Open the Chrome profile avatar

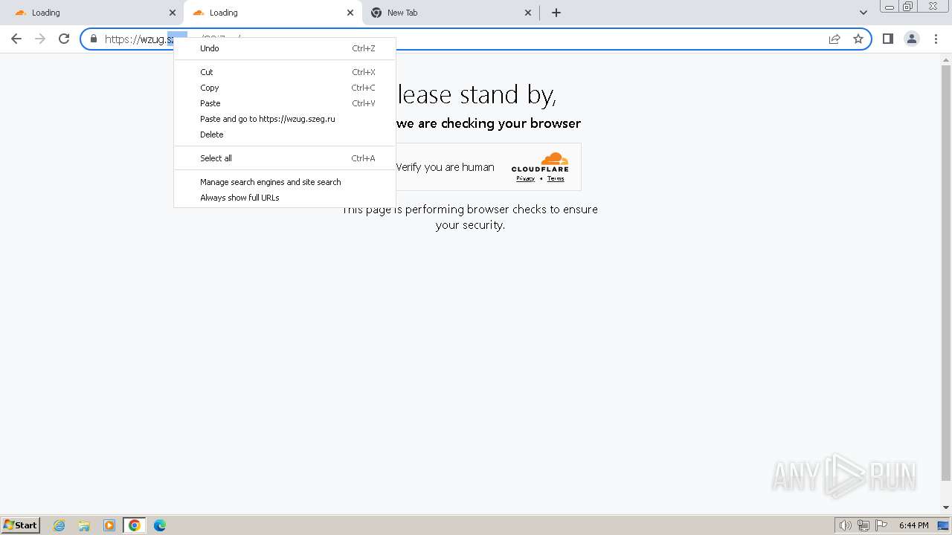pyautogui.click(x=912, y=39)
